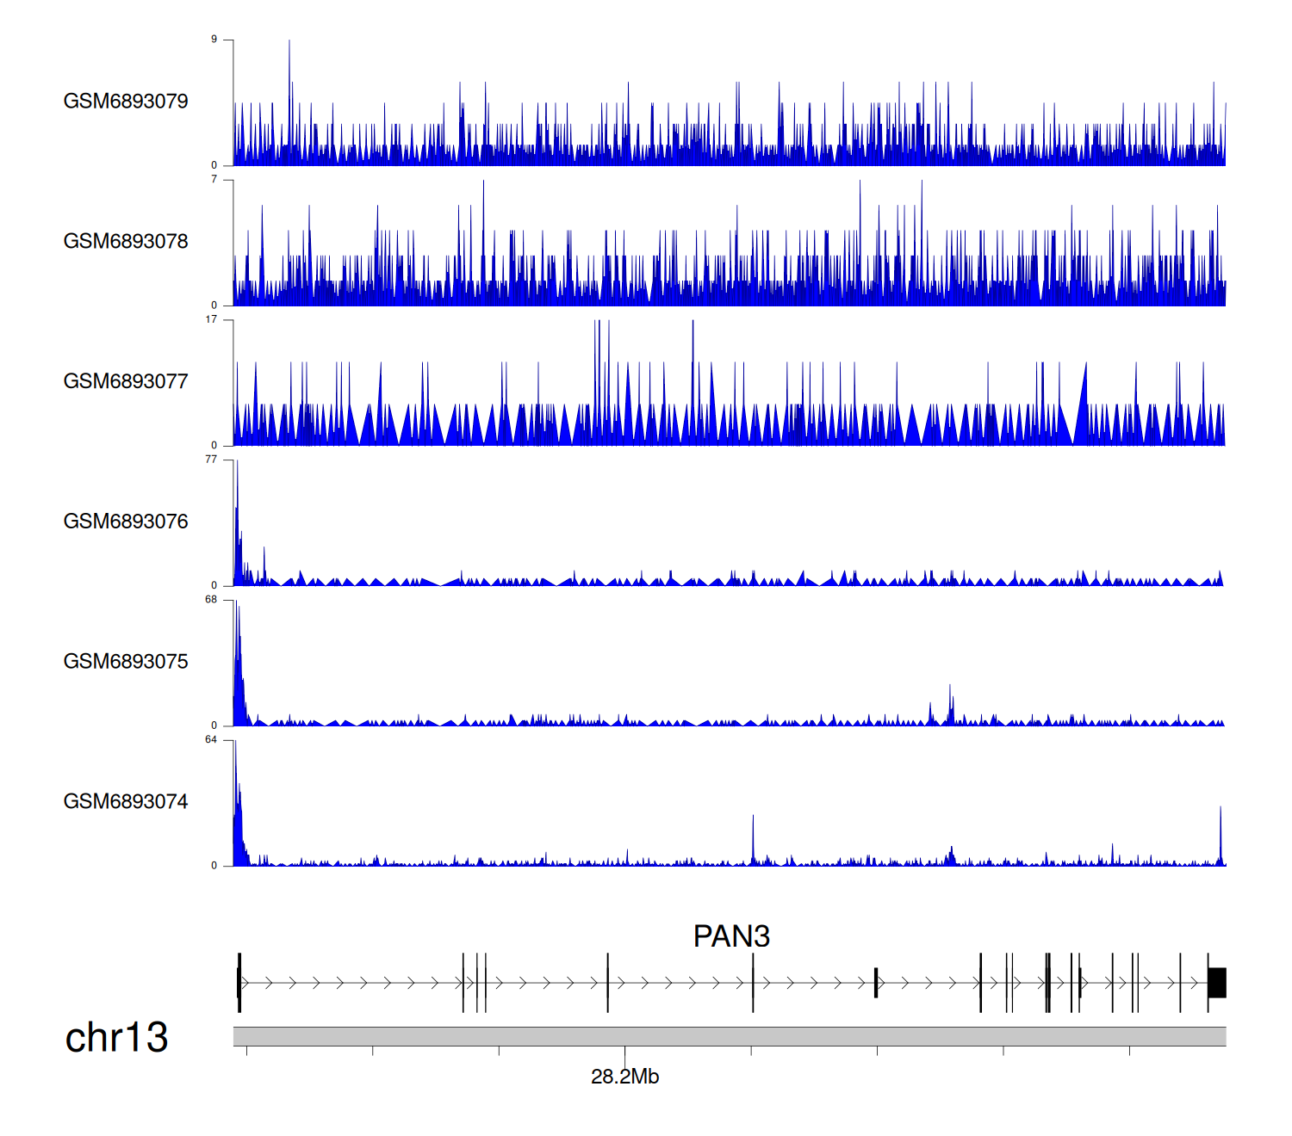Click the y-axis maximum value 9
1292x1136 pixels.
(214, 40)
